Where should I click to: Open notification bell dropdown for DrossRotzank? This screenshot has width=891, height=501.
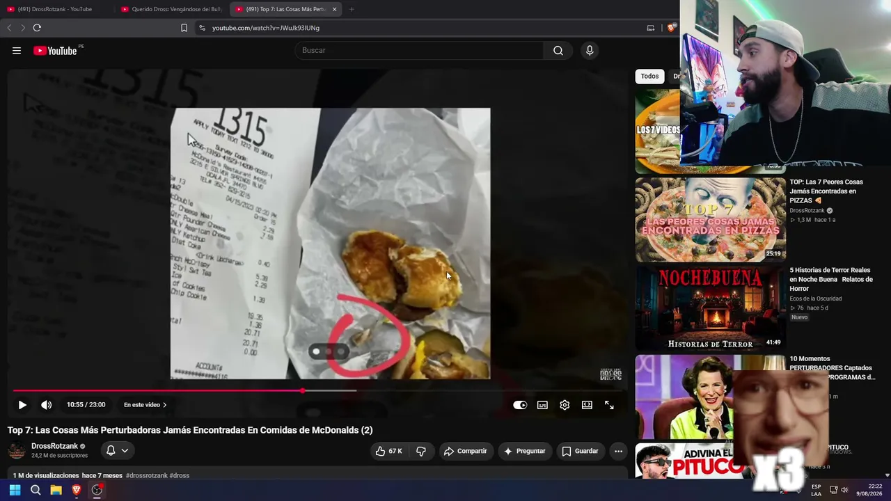point(117,451)
